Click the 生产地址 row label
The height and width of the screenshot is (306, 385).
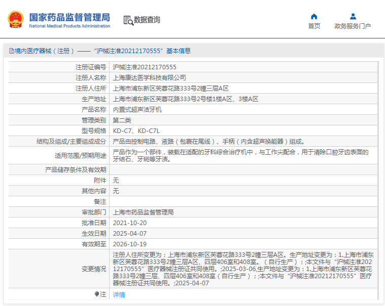pyautogui.click(x=94, y=99)
